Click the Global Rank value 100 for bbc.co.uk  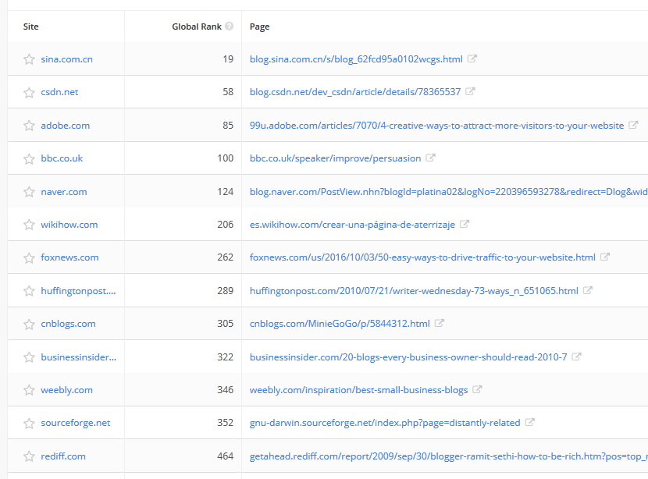(226, 158)
